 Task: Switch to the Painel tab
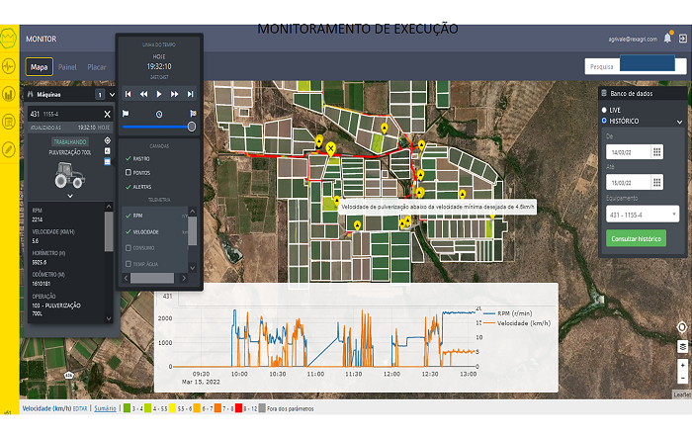[x=67, y=67]
